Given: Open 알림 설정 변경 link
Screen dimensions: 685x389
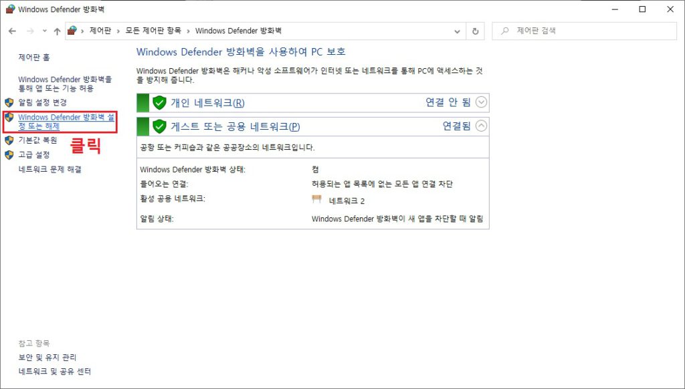Looking at the screenshot, I should pos(42,102).
